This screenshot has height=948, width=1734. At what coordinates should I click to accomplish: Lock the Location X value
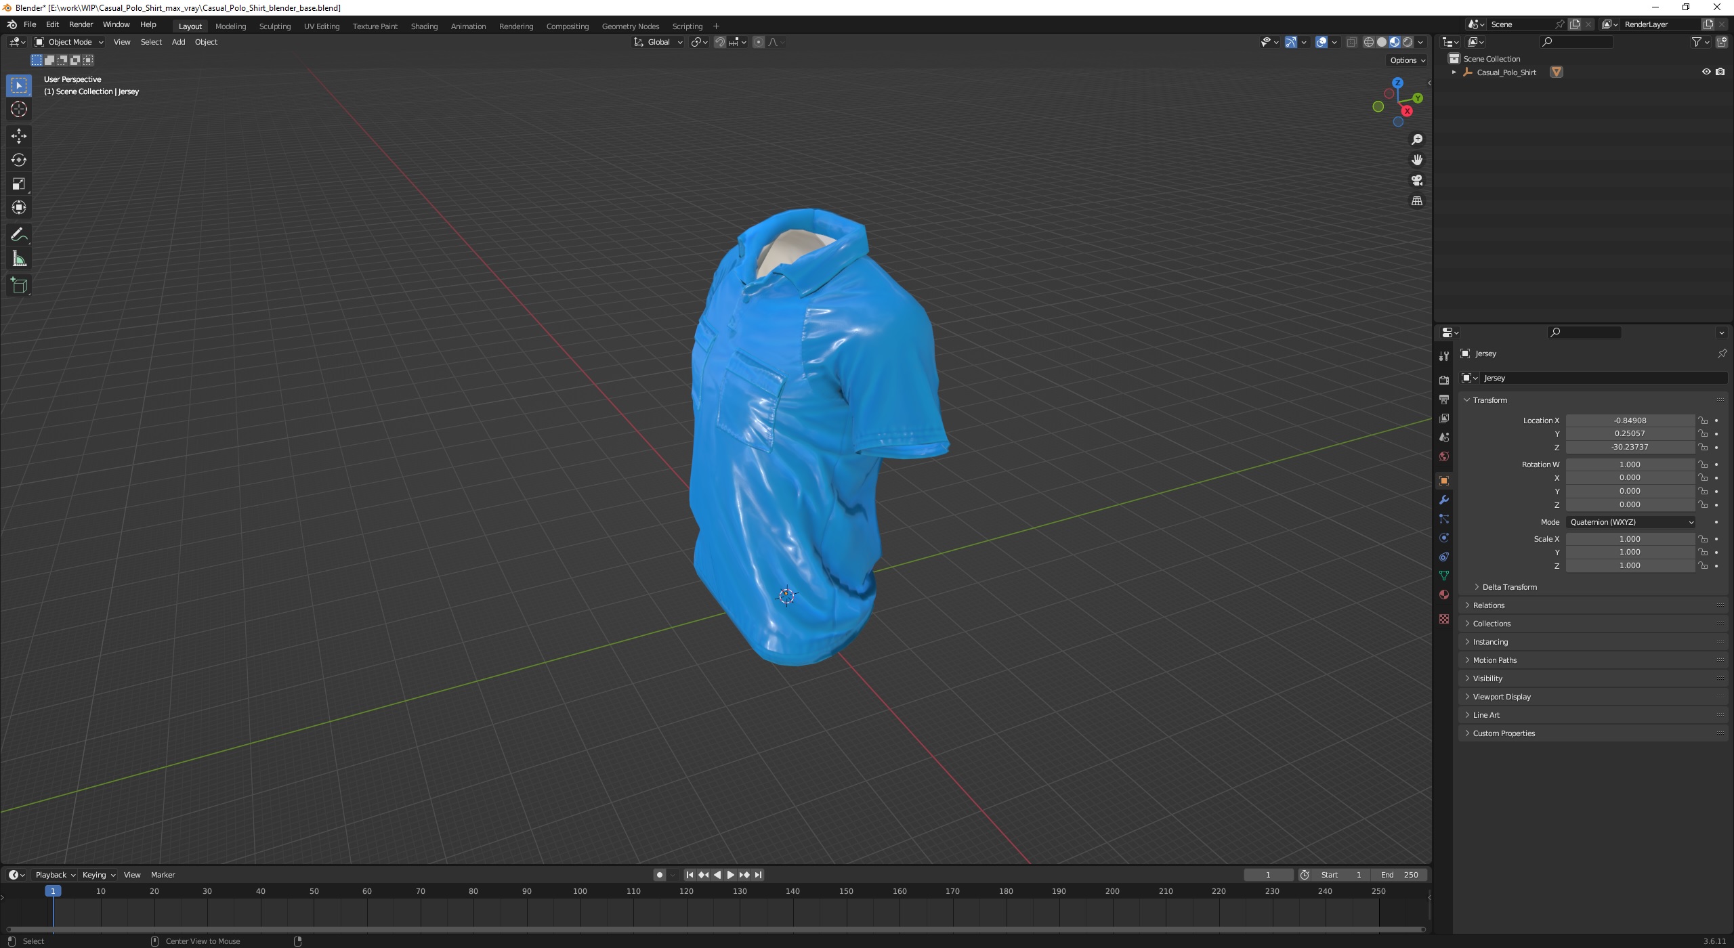pyautogui.click(x=1703, y=421)
